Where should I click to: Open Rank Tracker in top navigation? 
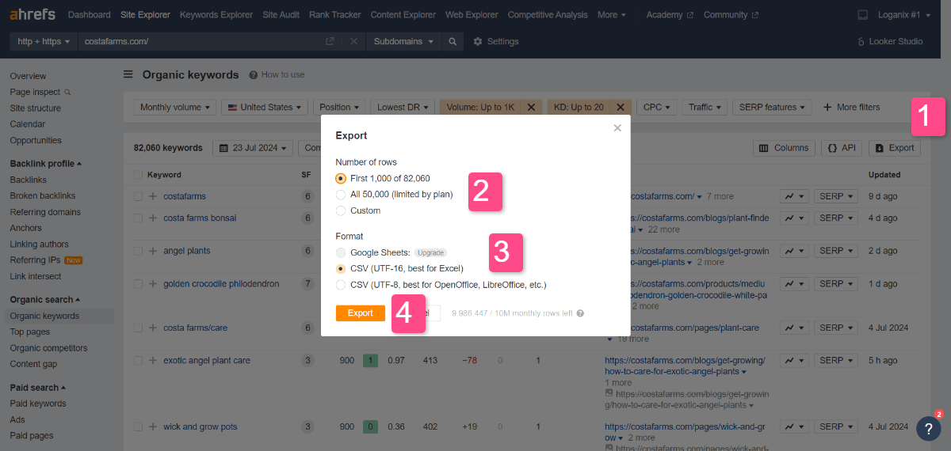pyautogui.click(x=335, y=14)
